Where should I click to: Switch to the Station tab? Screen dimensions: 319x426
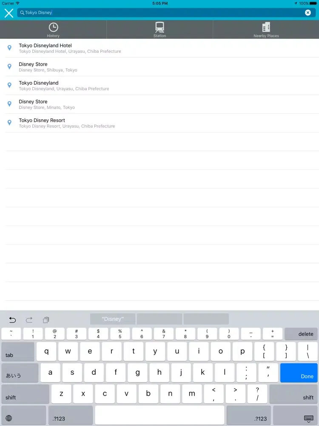click(x=159, y=30)
